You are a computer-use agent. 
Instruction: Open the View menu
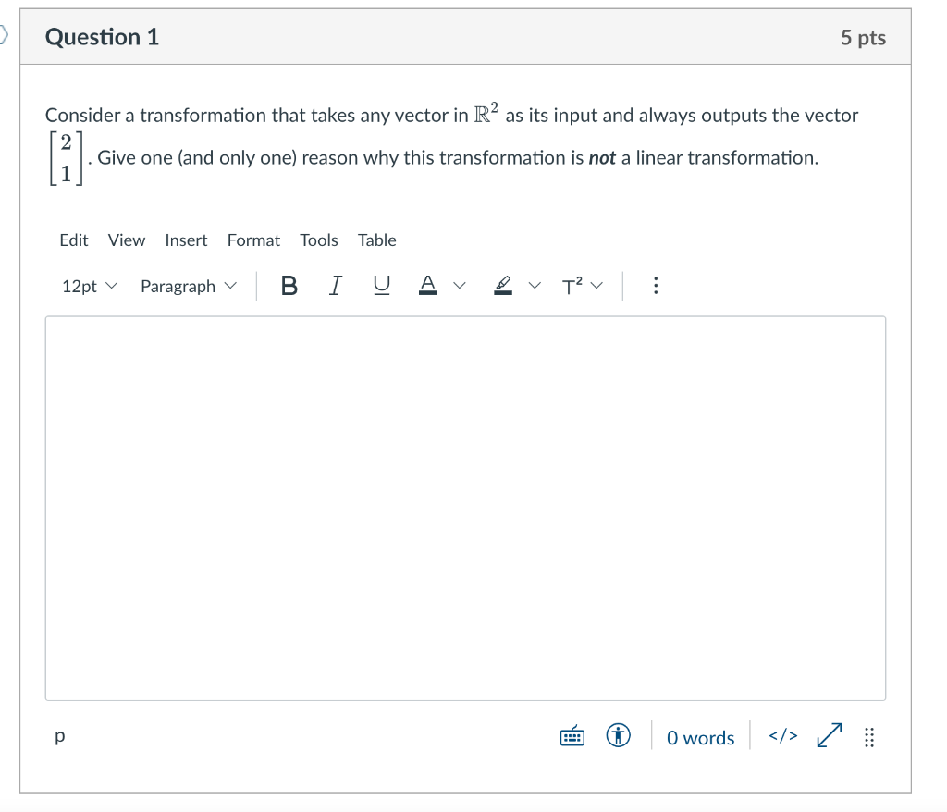coord(126,240)
